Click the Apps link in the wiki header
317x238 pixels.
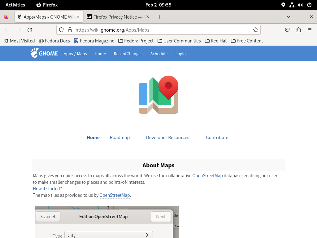click(68, 54)
